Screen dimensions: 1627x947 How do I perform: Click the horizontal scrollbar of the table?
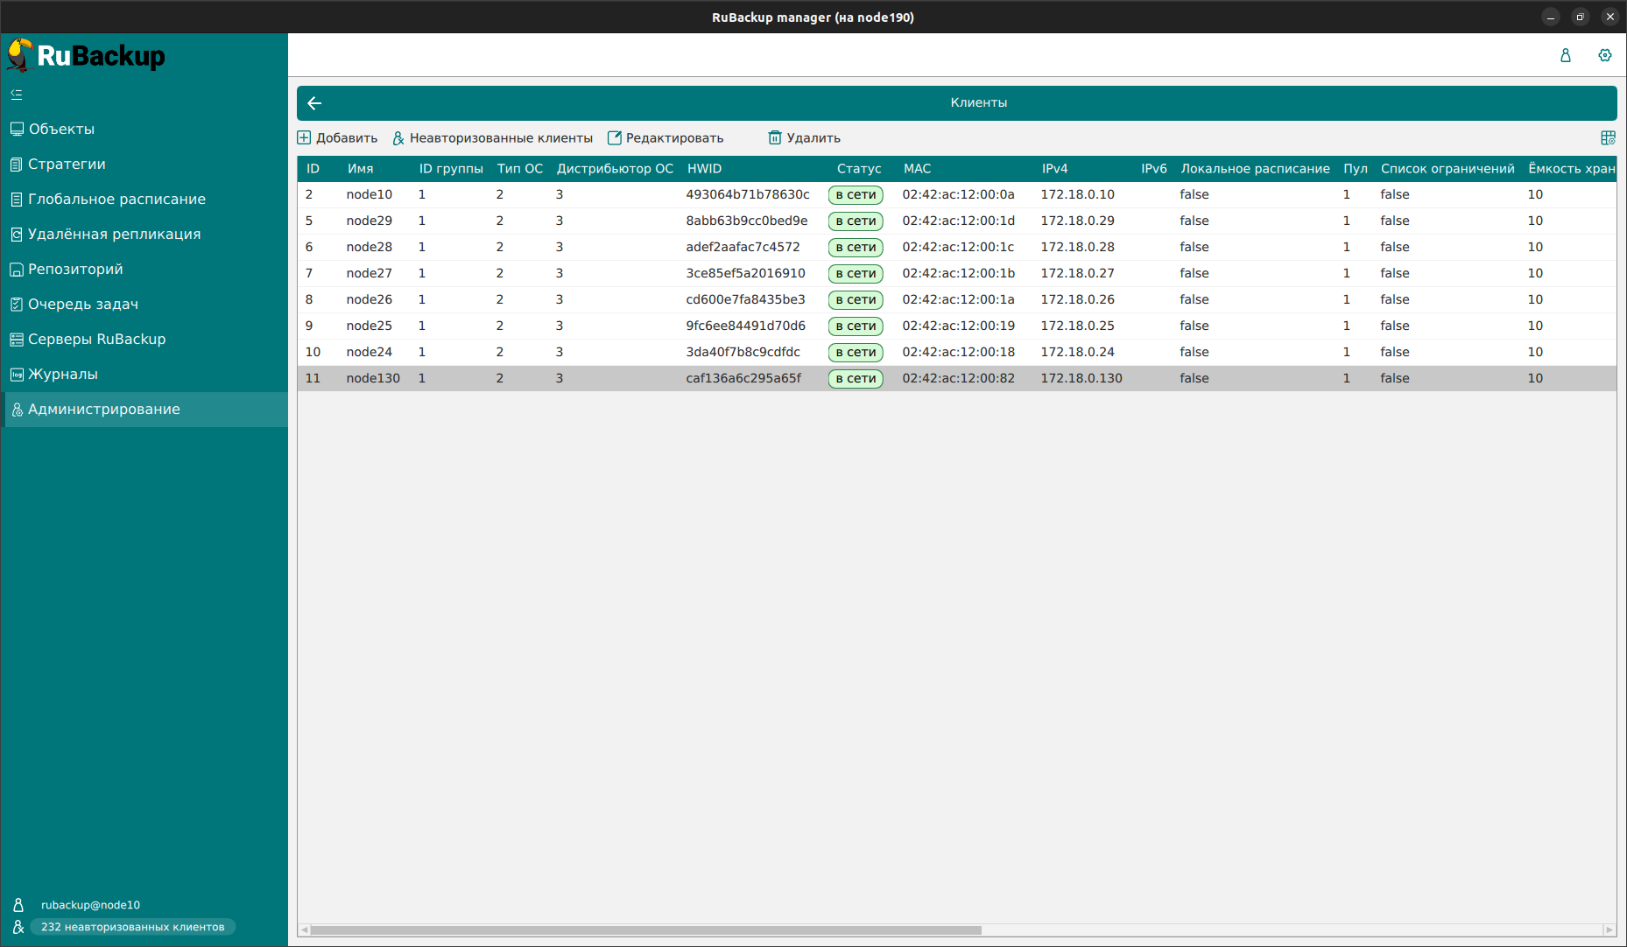(645, 930)
